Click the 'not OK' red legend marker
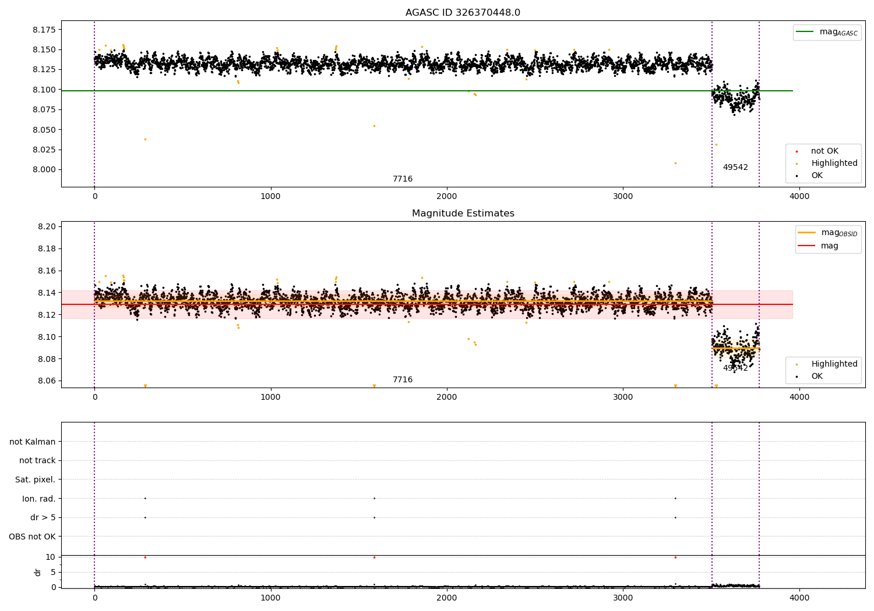Image resolution: width=874 pixels, height=611 pixels. tap(797, 151)
